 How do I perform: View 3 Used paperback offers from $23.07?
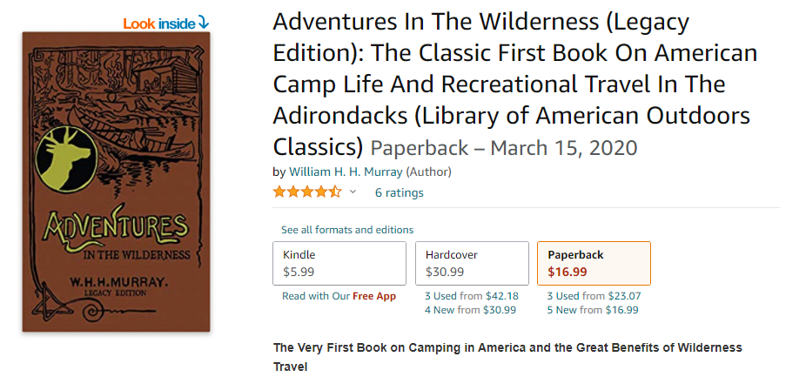tap(594, 296)
